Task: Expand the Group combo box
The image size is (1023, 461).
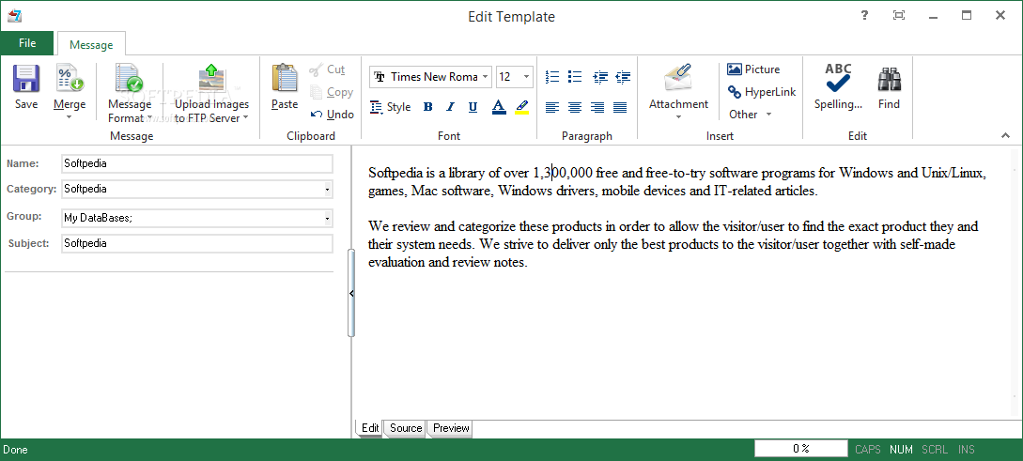Action: 327,219
